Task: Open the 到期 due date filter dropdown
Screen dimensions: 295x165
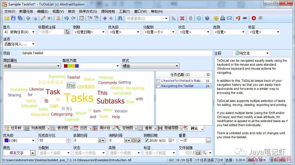Action: click(x=89, y=32)
